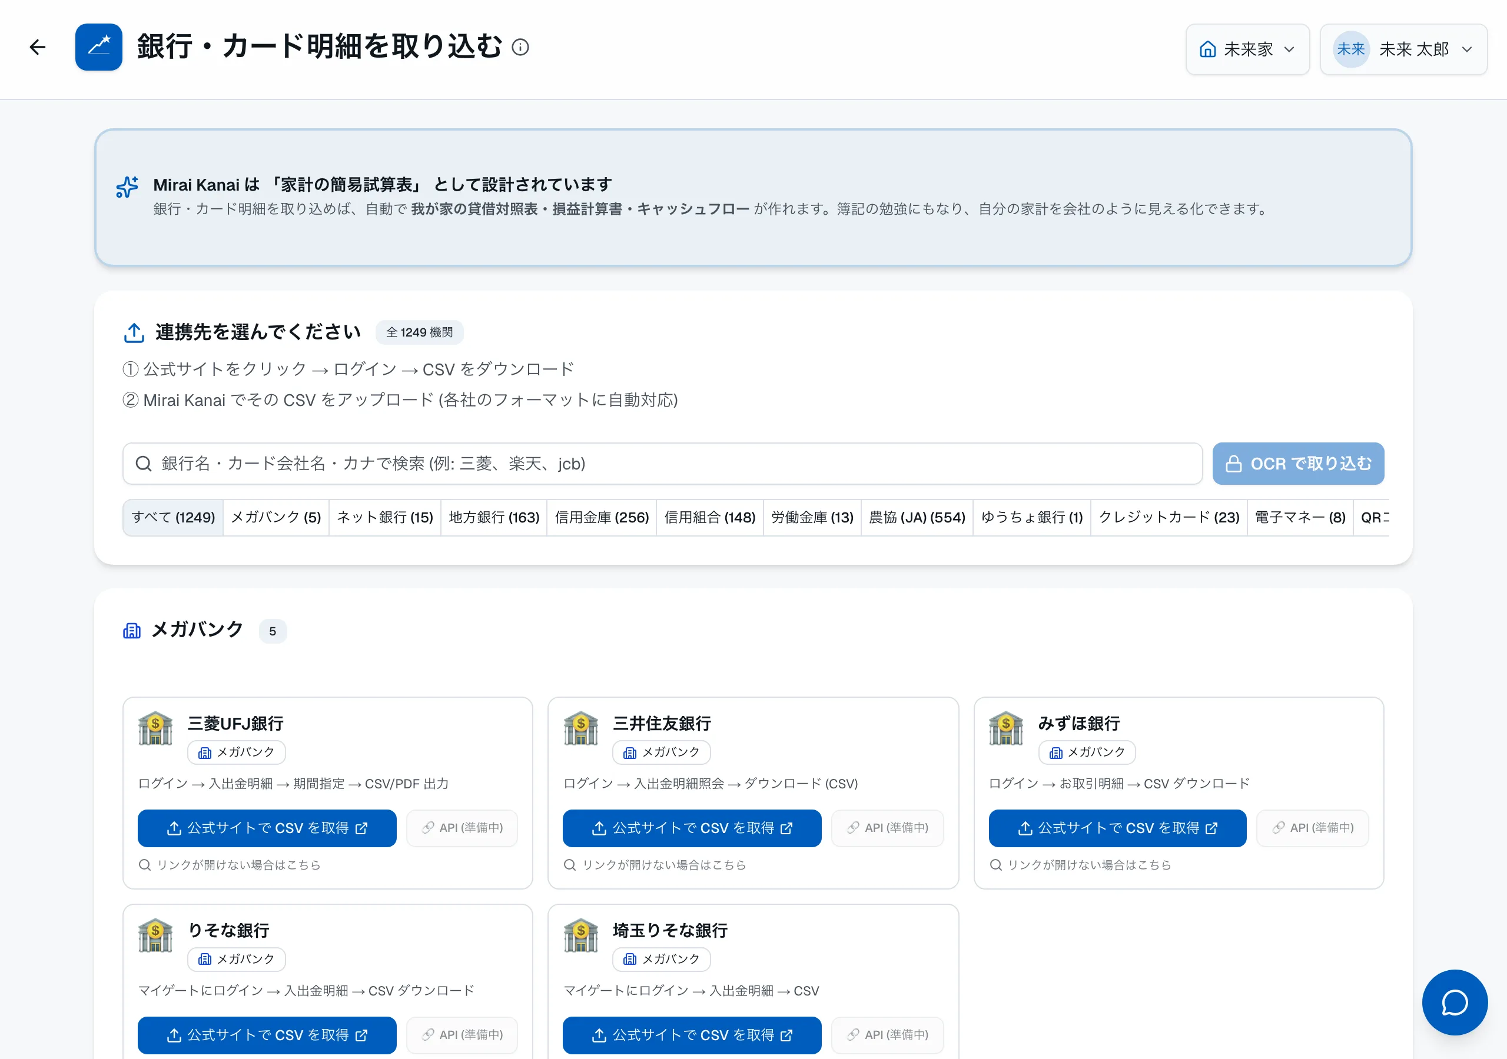The height and width of the screenshot is (1059, 1507).
Task: Click API (準備中) button for みずほ銀行
Action: [1313, 829]
